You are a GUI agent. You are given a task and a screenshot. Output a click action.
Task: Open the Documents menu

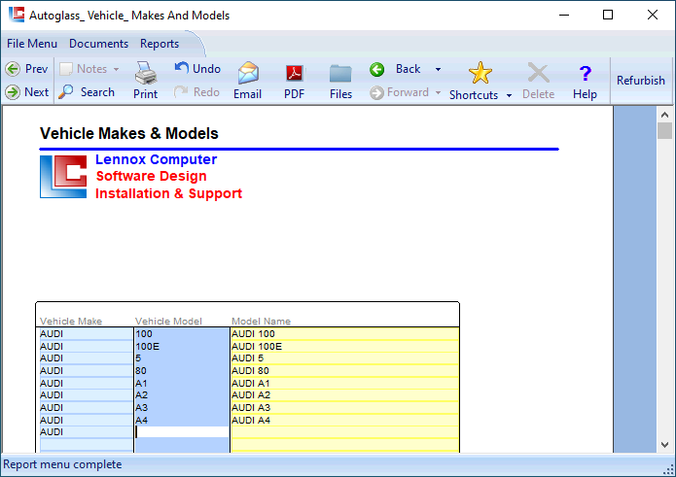[x=98, y=44]
